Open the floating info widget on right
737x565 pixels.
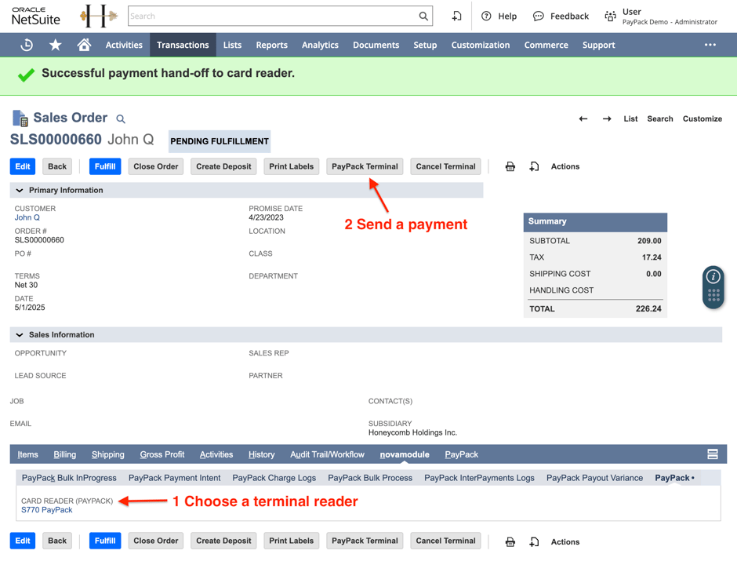(x=713, y=277)
